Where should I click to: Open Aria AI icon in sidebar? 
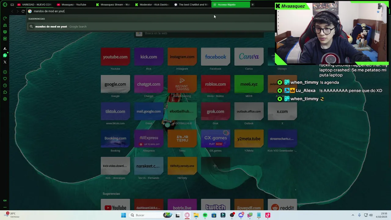pyautogui.click(x=5, y=49)
